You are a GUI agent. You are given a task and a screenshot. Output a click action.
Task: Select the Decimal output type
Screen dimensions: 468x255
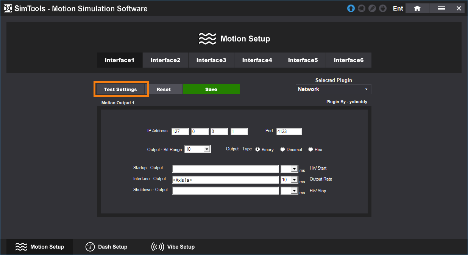point(282,150)
